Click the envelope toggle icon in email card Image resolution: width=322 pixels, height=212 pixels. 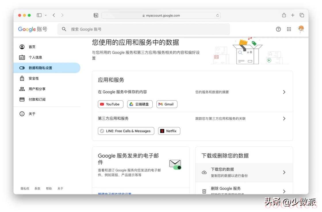point(175,165)
